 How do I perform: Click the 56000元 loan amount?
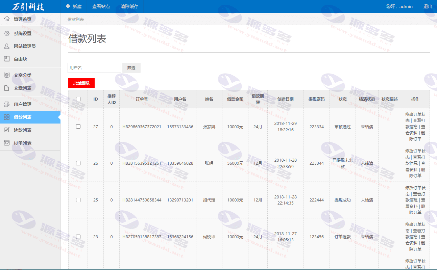(235, 163)
